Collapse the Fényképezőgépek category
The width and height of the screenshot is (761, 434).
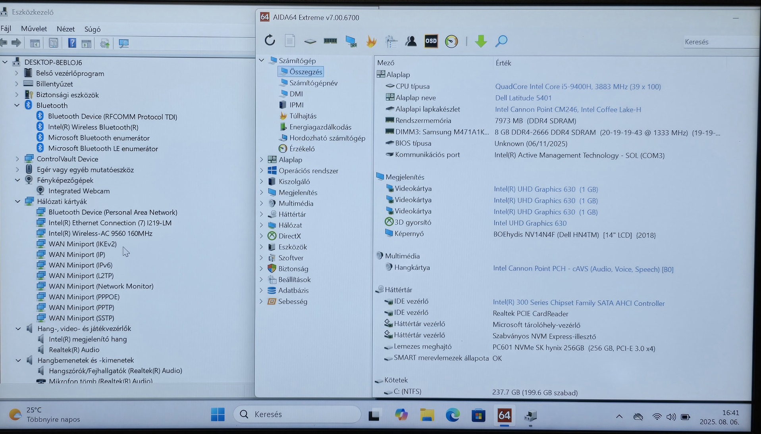point(17,180)
